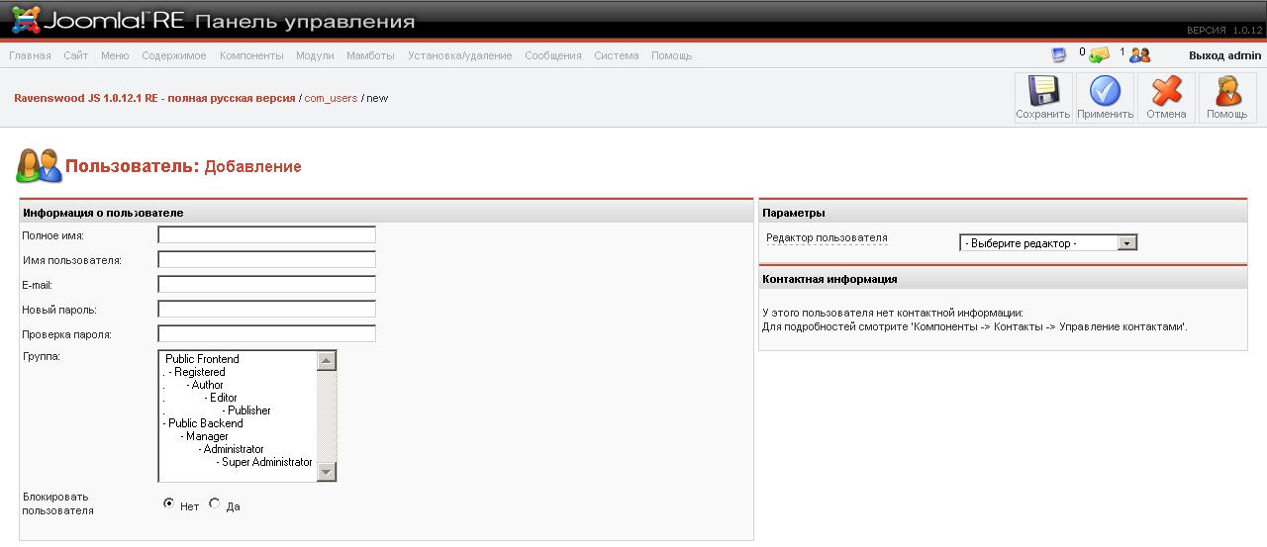Viewport: 1267px width, 547px height.
Task: Open the Мамботы menu
Action: point(370,55)
